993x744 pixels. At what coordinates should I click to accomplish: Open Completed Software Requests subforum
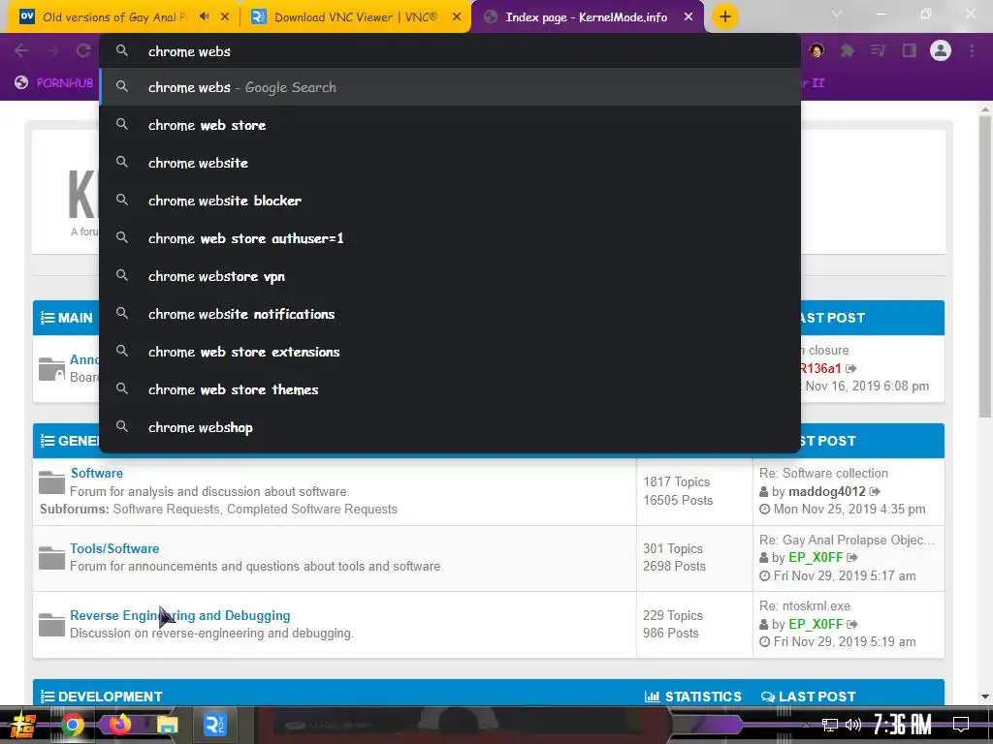(x=312, y=510)
